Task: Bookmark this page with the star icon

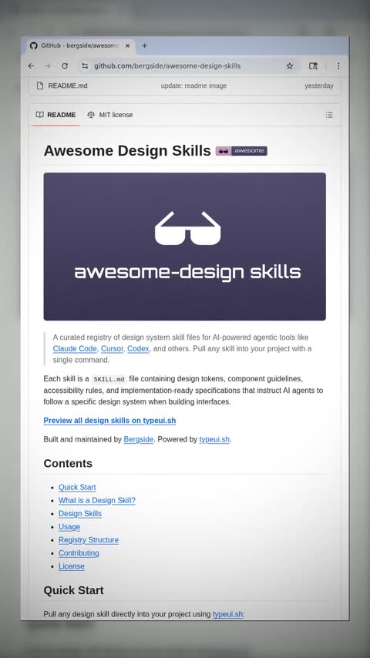Action: (290, 66)
